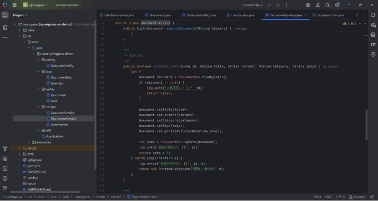The image size is (378, 201).
Task: Expand the resources folder
Action: (x=29, y=142)
